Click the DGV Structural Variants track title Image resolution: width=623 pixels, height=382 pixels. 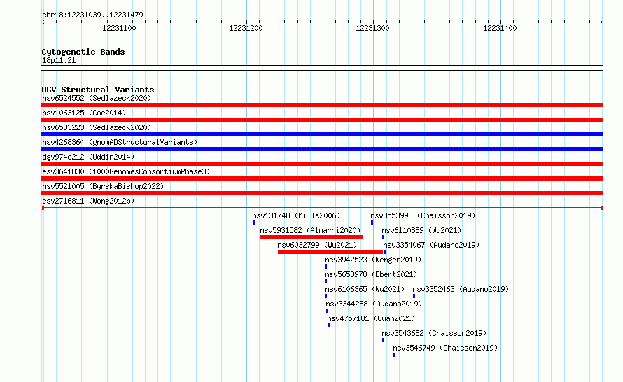[98, 90]
